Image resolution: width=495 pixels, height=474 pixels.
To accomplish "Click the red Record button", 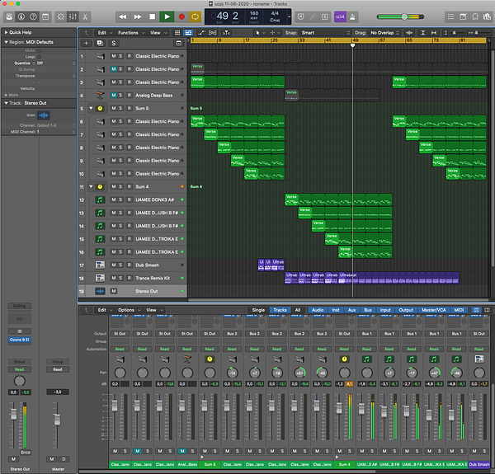I will (x=181, y=16).
